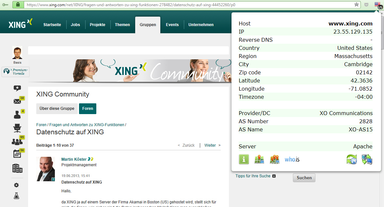Click the Zip code 02142 value
The image size is (384, 207).
click(364, 73)
